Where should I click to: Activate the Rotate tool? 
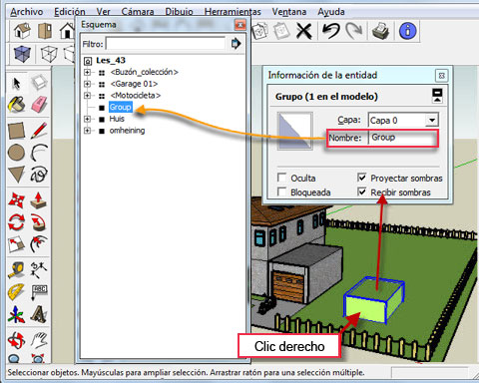(x=16, y=222)
